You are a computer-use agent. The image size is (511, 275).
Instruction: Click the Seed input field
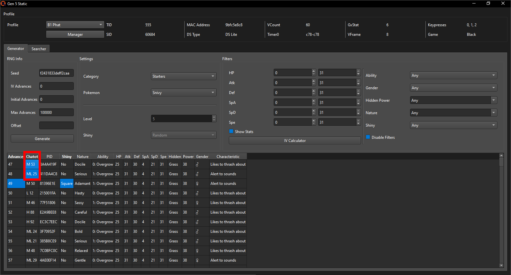click(x=56, y=73)
